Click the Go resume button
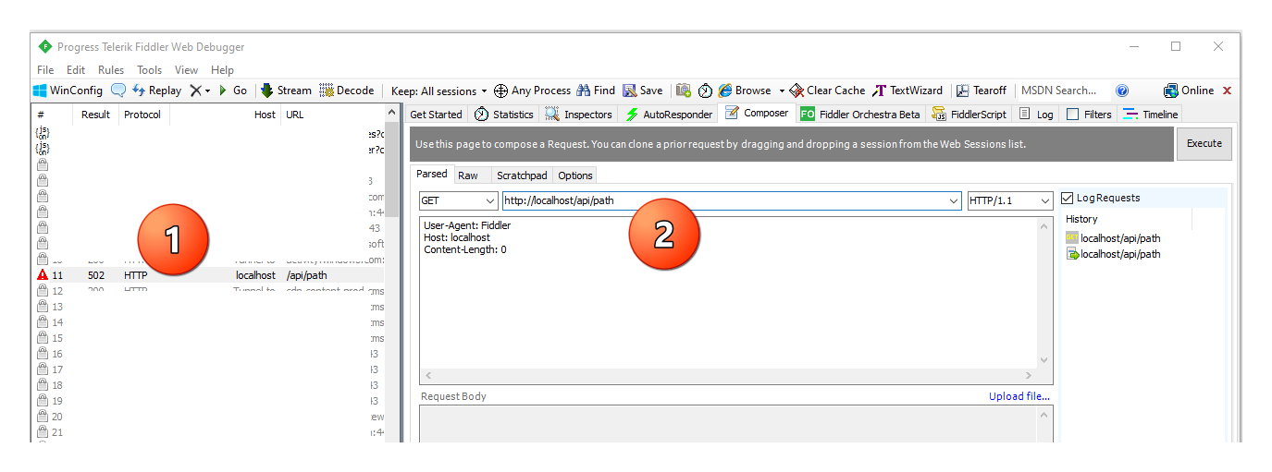 click(232, 91)
